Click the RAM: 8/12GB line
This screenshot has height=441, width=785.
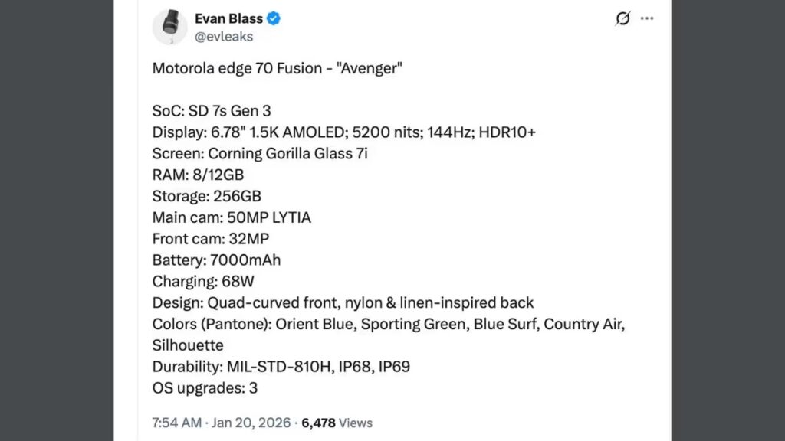click(x=198, y=175)
